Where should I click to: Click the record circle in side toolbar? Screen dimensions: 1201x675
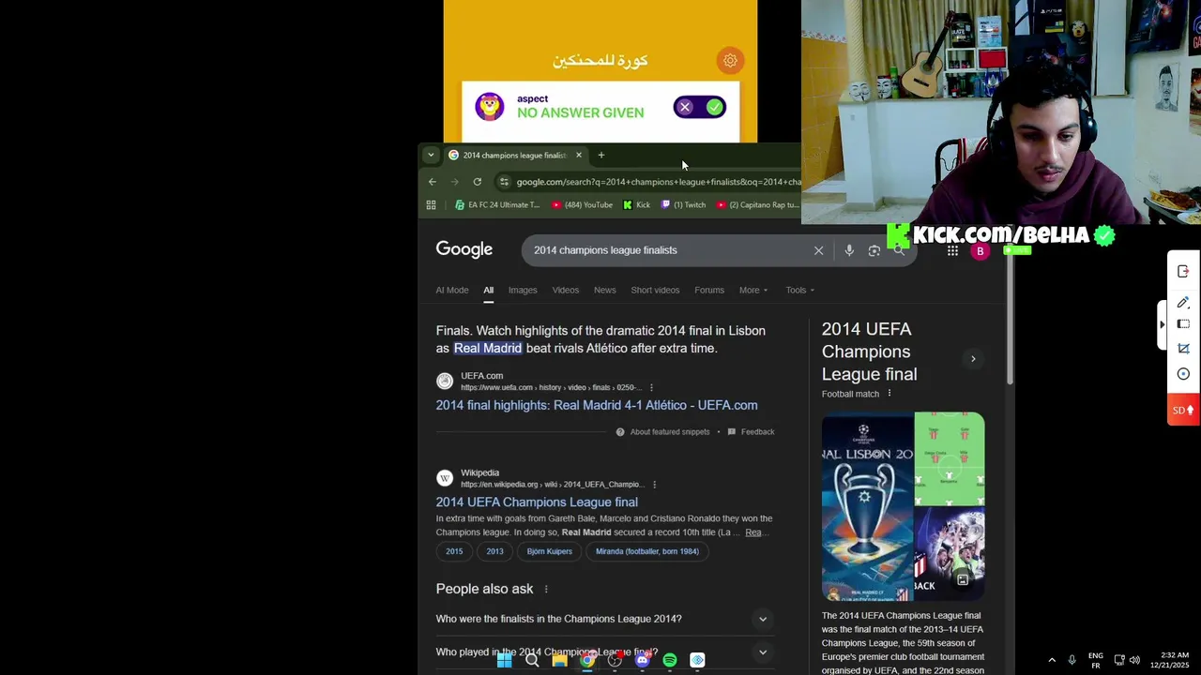[1183, 374]
